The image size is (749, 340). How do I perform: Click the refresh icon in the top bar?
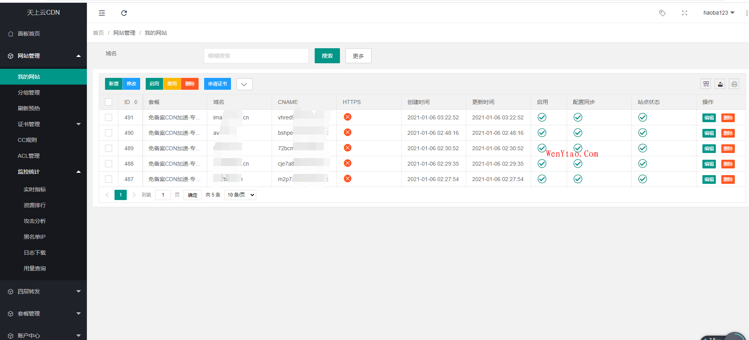coord(124,13)
